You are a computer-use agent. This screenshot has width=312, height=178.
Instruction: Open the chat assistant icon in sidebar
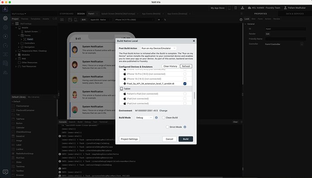(x=5, y=172)
